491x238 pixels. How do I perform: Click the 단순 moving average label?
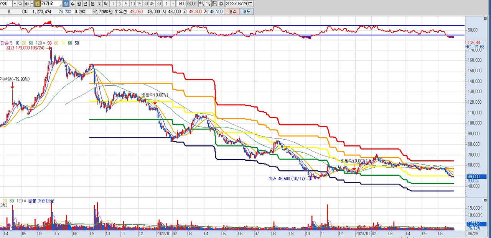(5, 43)
